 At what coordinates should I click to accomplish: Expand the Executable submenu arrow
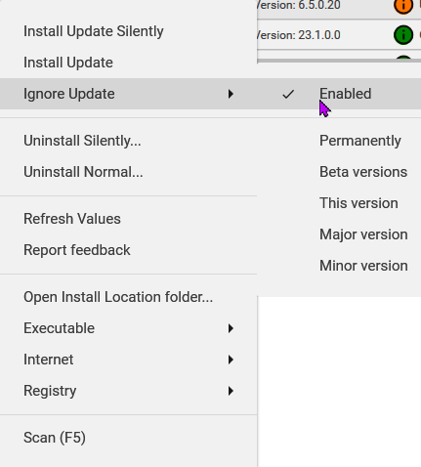231,328
